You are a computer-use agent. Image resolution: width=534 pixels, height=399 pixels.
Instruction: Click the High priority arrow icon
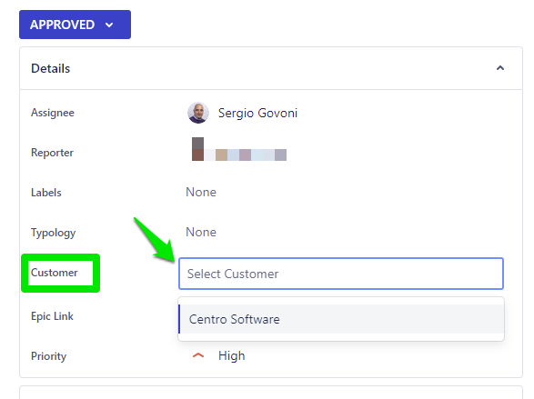[x=198, y=355]
